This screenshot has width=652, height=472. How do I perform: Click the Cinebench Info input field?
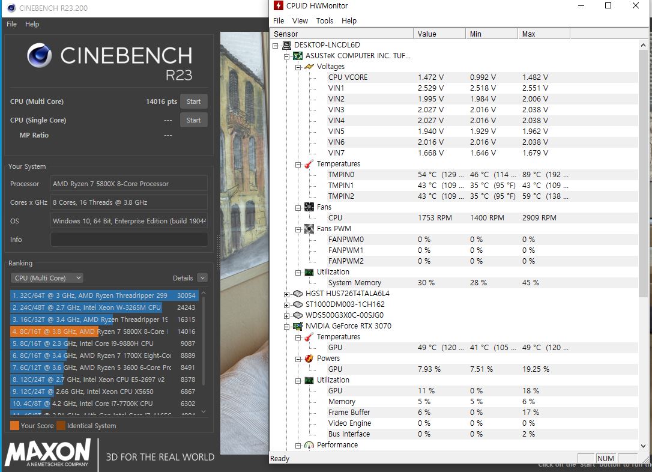click(129, 240)
